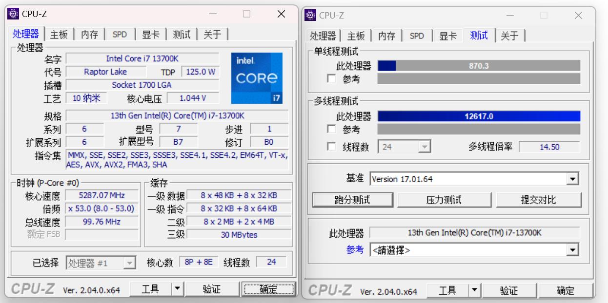Click the CPU-Z icon in the benchmark window title bar
Image resolution: width=608 pixels, height=303 pixels.
coord(311,15)
